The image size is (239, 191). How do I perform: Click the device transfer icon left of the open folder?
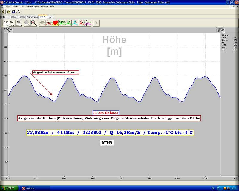pos(3,12)
